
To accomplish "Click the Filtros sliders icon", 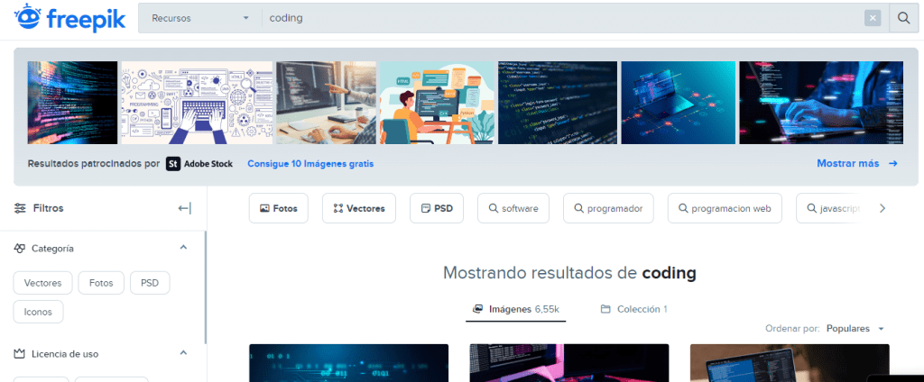I will click(x=21, y=208).
